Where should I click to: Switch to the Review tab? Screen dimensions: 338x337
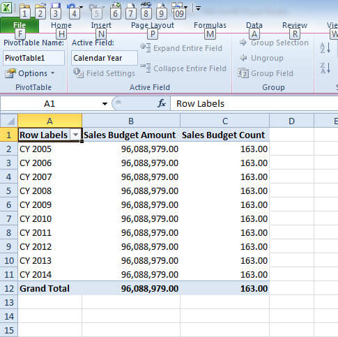(295, 25)
